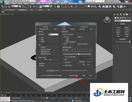Toggle the Percent Snap icon
Viewport: 132px width, 102px height.
pos(69,7)
